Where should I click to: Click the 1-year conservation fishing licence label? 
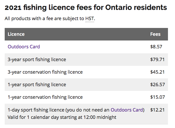(45, 97)
